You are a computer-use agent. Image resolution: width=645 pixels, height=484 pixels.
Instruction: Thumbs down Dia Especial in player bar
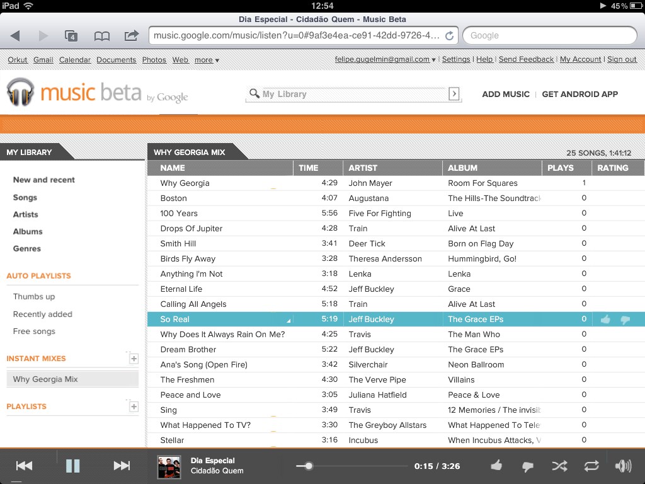pyautogui.click(x=527, y=466)
